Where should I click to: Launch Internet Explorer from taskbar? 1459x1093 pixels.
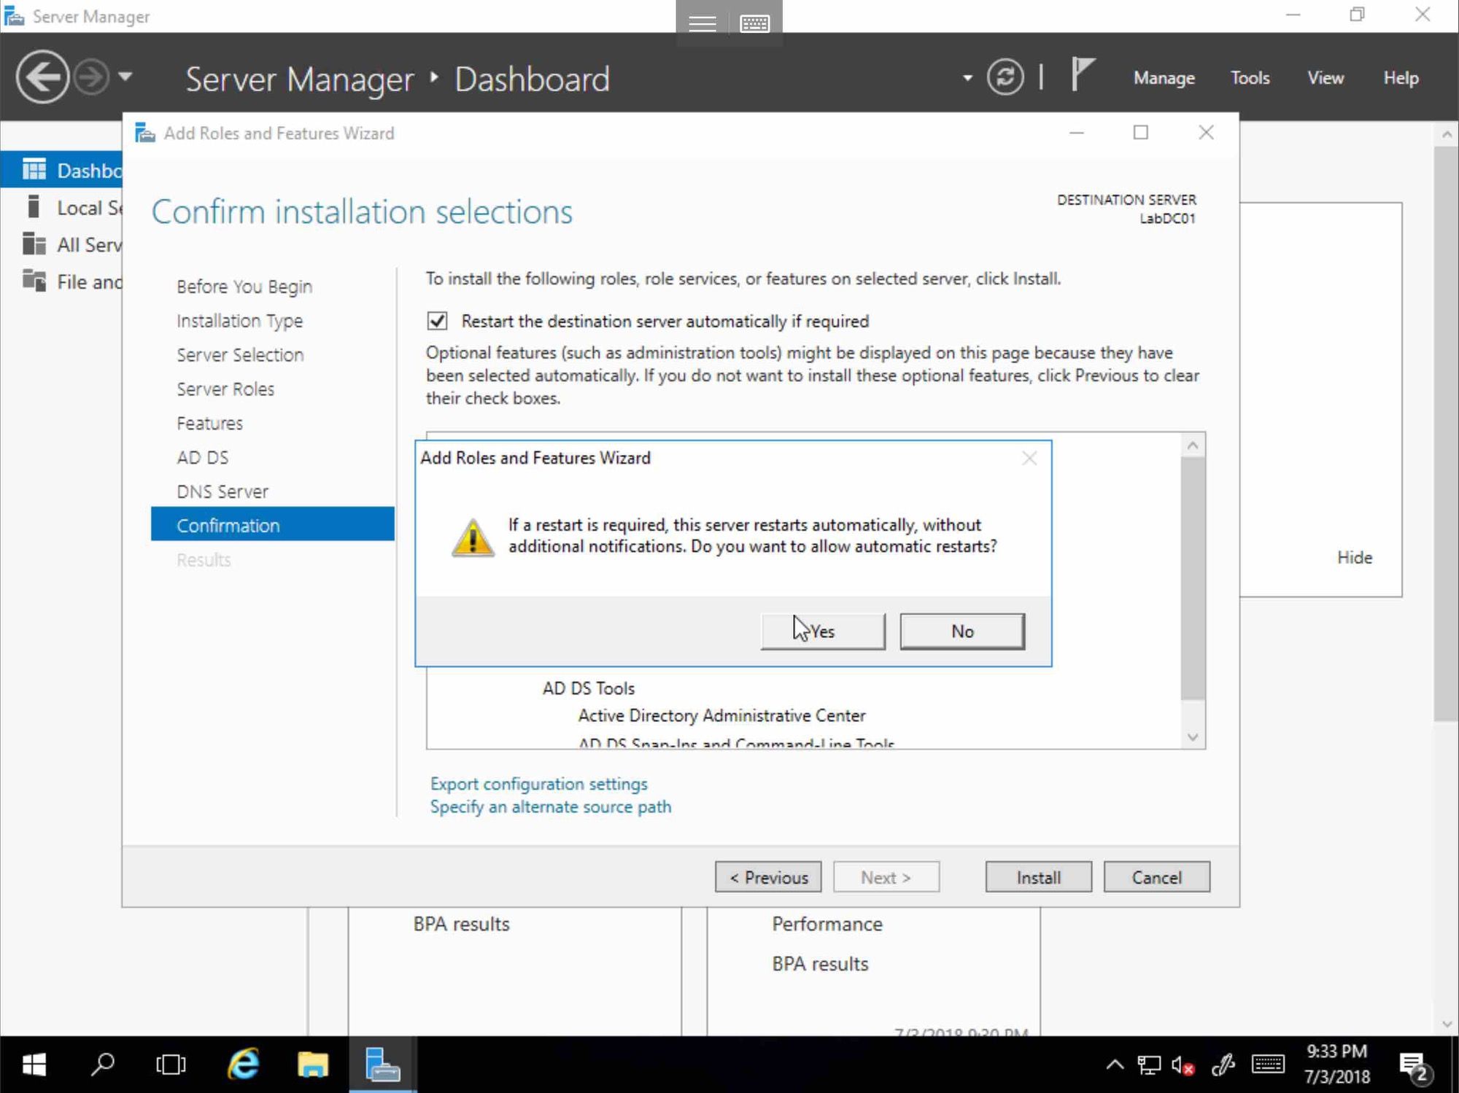(x=243, y=1065)
